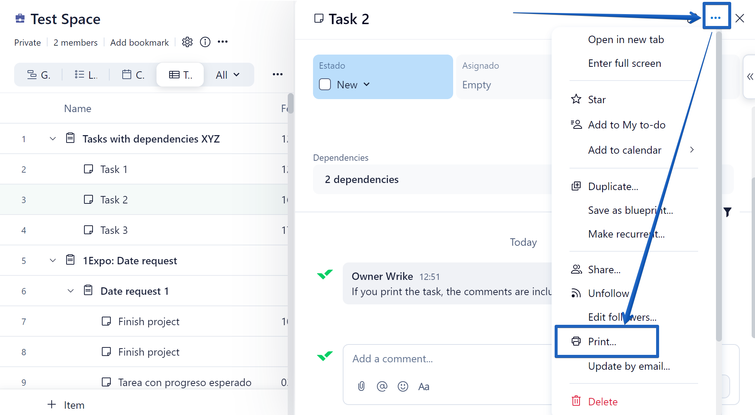755x415 pixels.
Task: Click the space settings gear icon
Action: (x=187, y=42)
